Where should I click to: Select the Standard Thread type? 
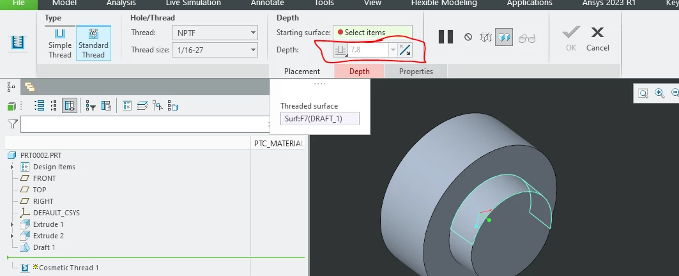[93, 43]
